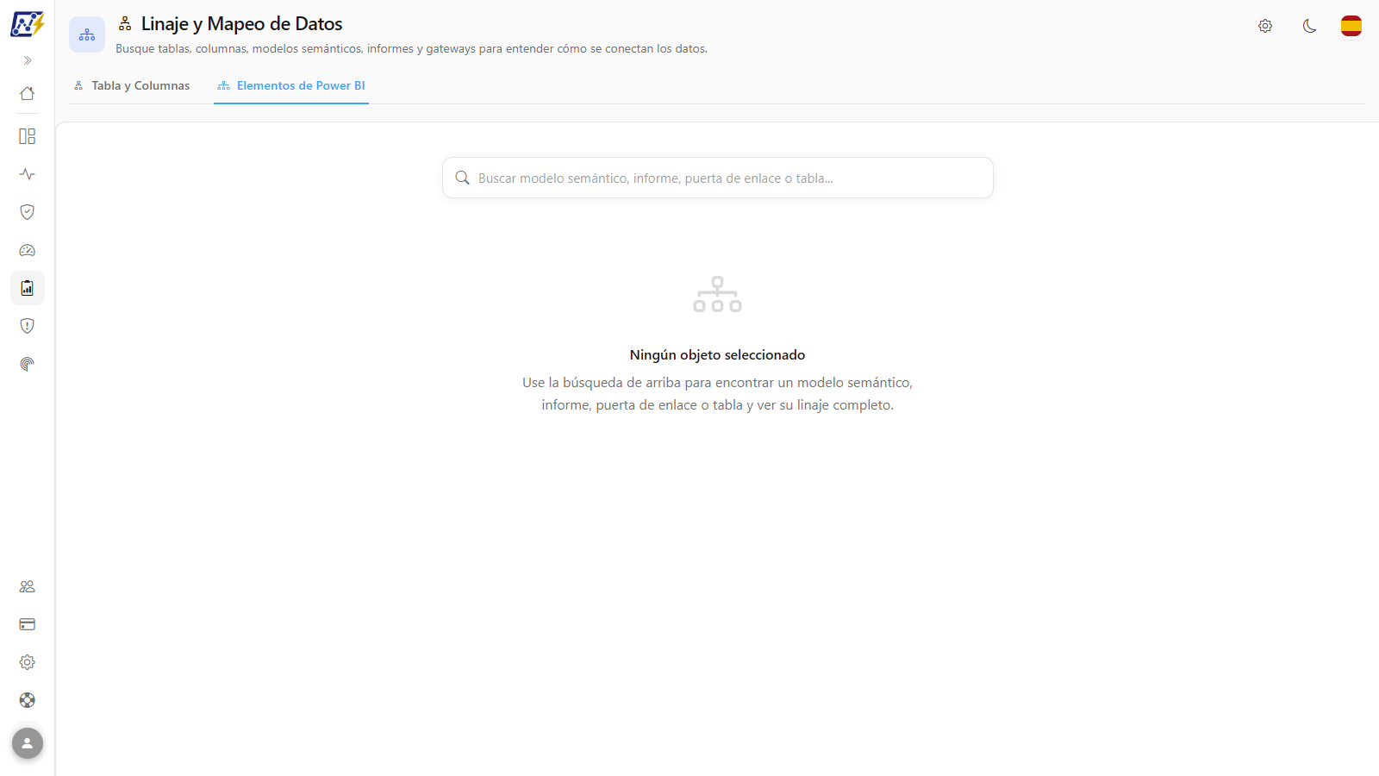
Task: Open the shield checkmark icon in sidebar
Action: (x=28, y=212)
